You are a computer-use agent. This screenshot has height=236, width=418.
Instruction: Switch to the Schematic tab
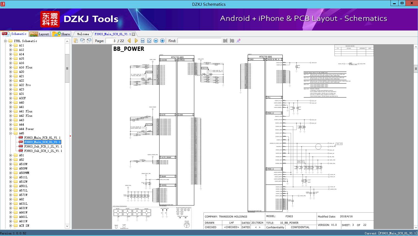tap(14, 34)
